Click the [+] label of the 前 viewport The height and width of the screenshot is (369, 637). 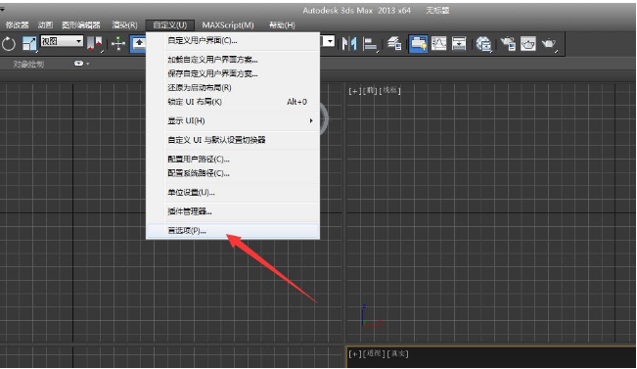click(354, 91)
